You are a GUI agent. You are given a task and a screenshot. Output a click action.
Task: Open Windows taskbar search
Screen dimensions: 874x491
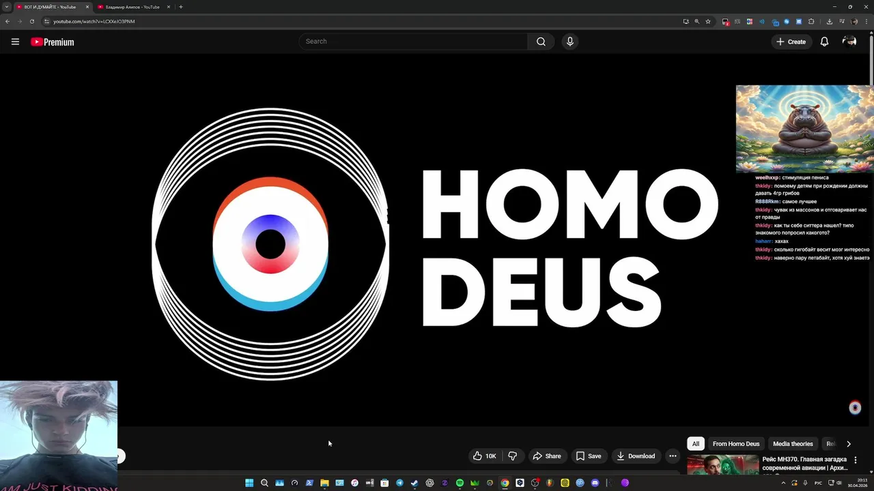click(264, 483)
